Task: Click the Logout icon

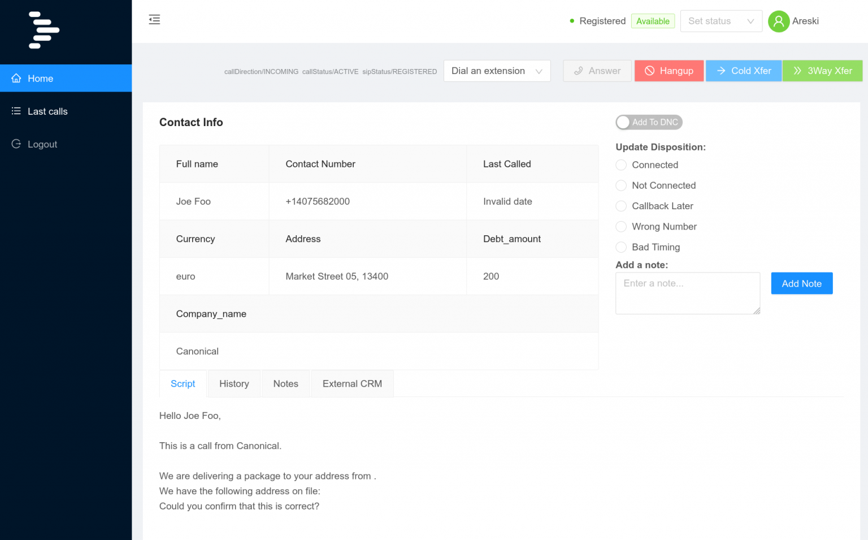Action: click(x=16, y=144)
